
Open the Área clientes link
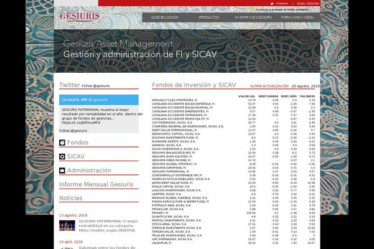[308, 3]
